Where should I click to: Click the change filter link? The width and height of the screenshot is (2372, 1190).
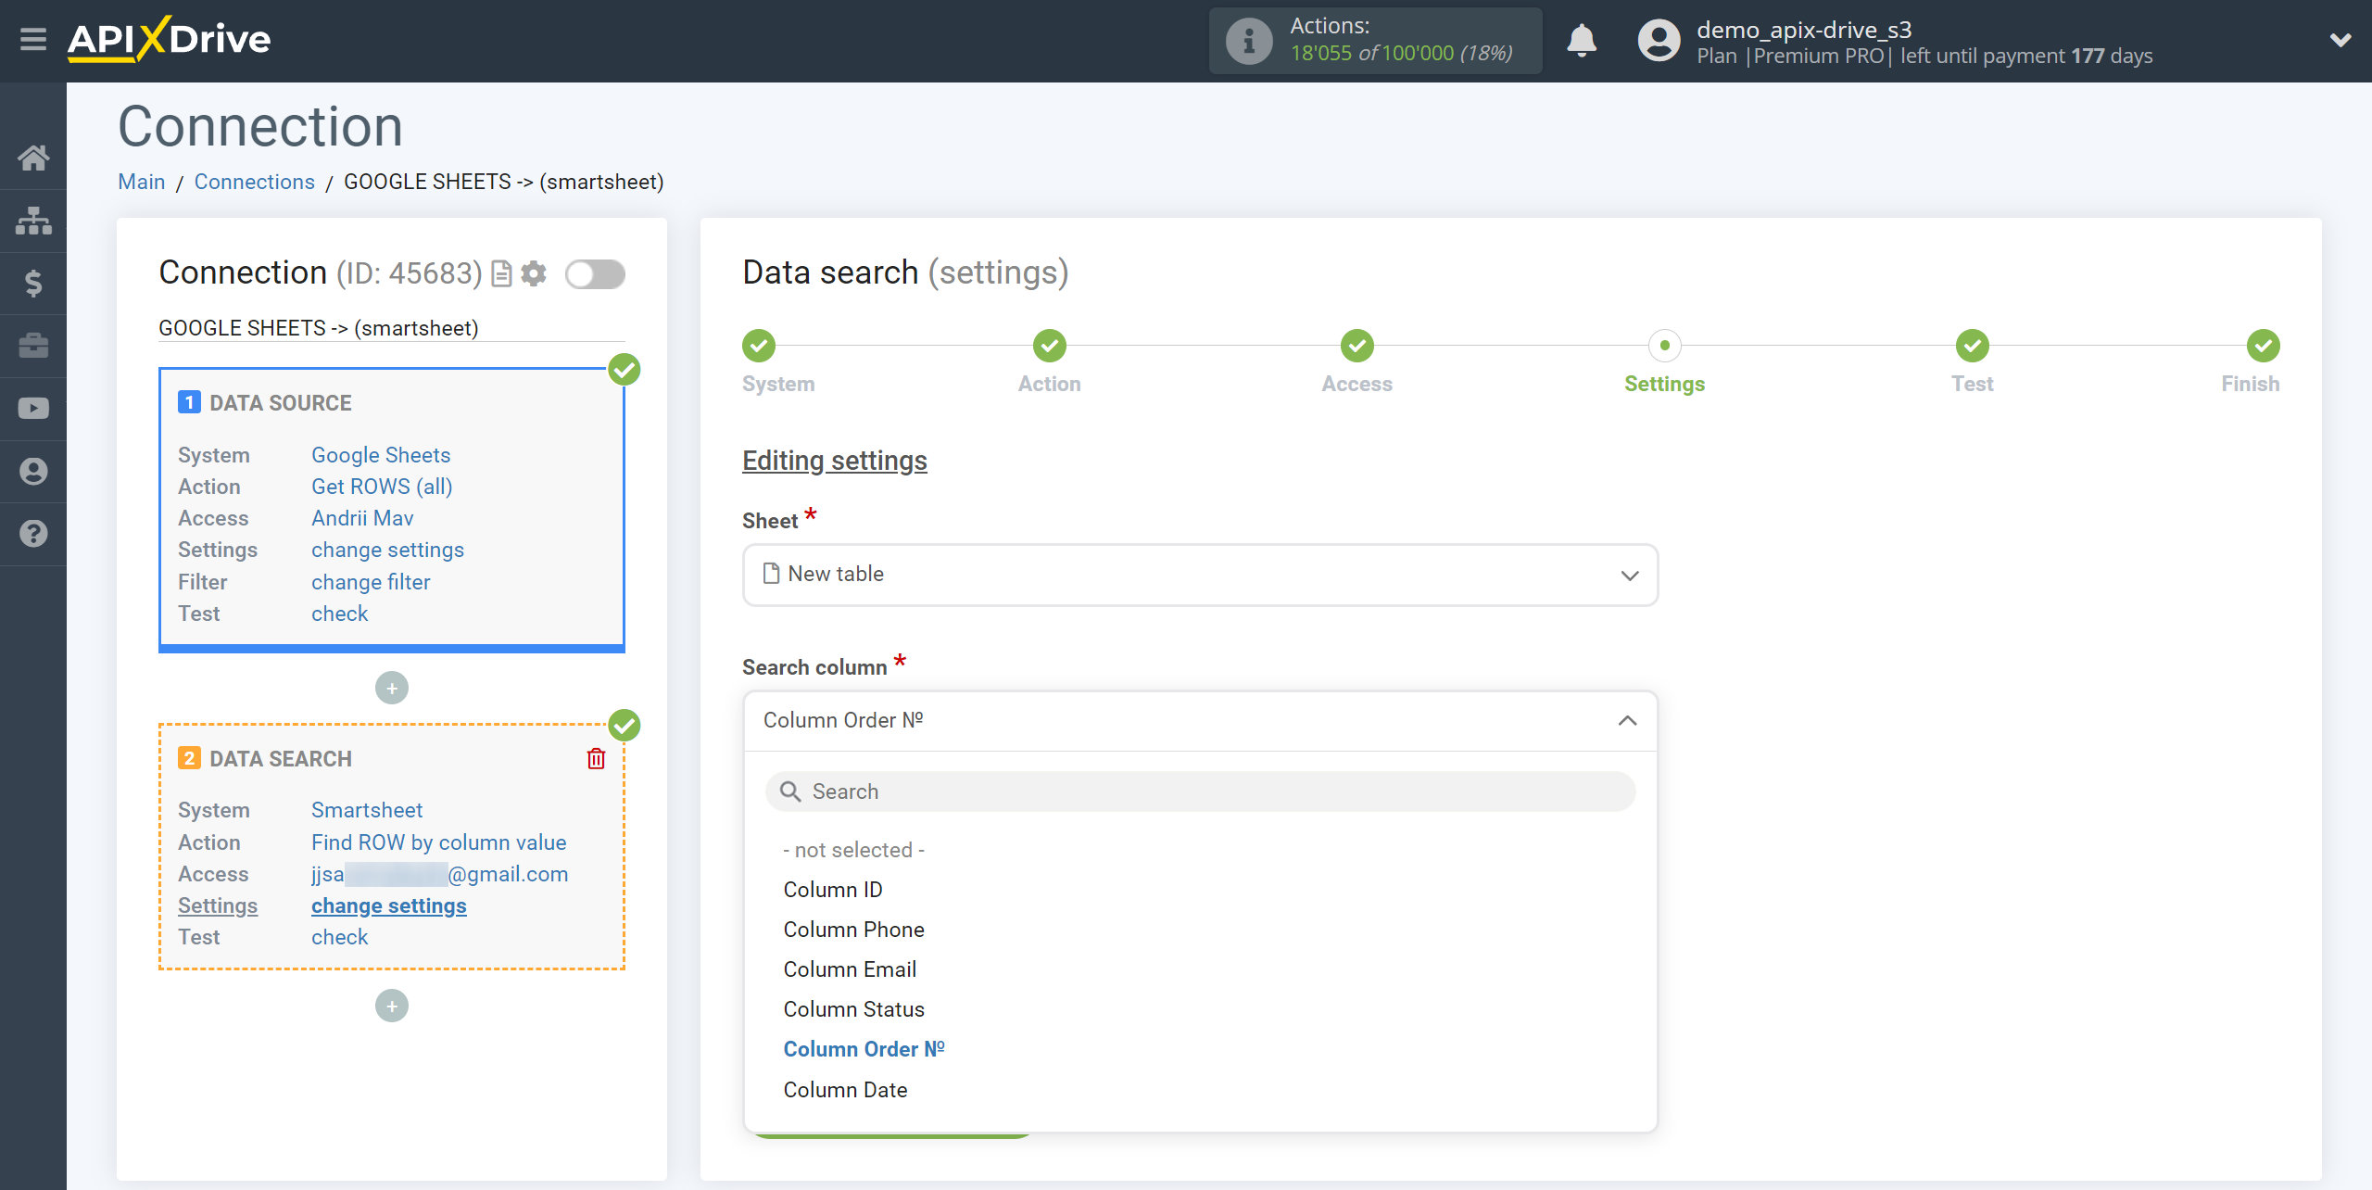[371, 582]
